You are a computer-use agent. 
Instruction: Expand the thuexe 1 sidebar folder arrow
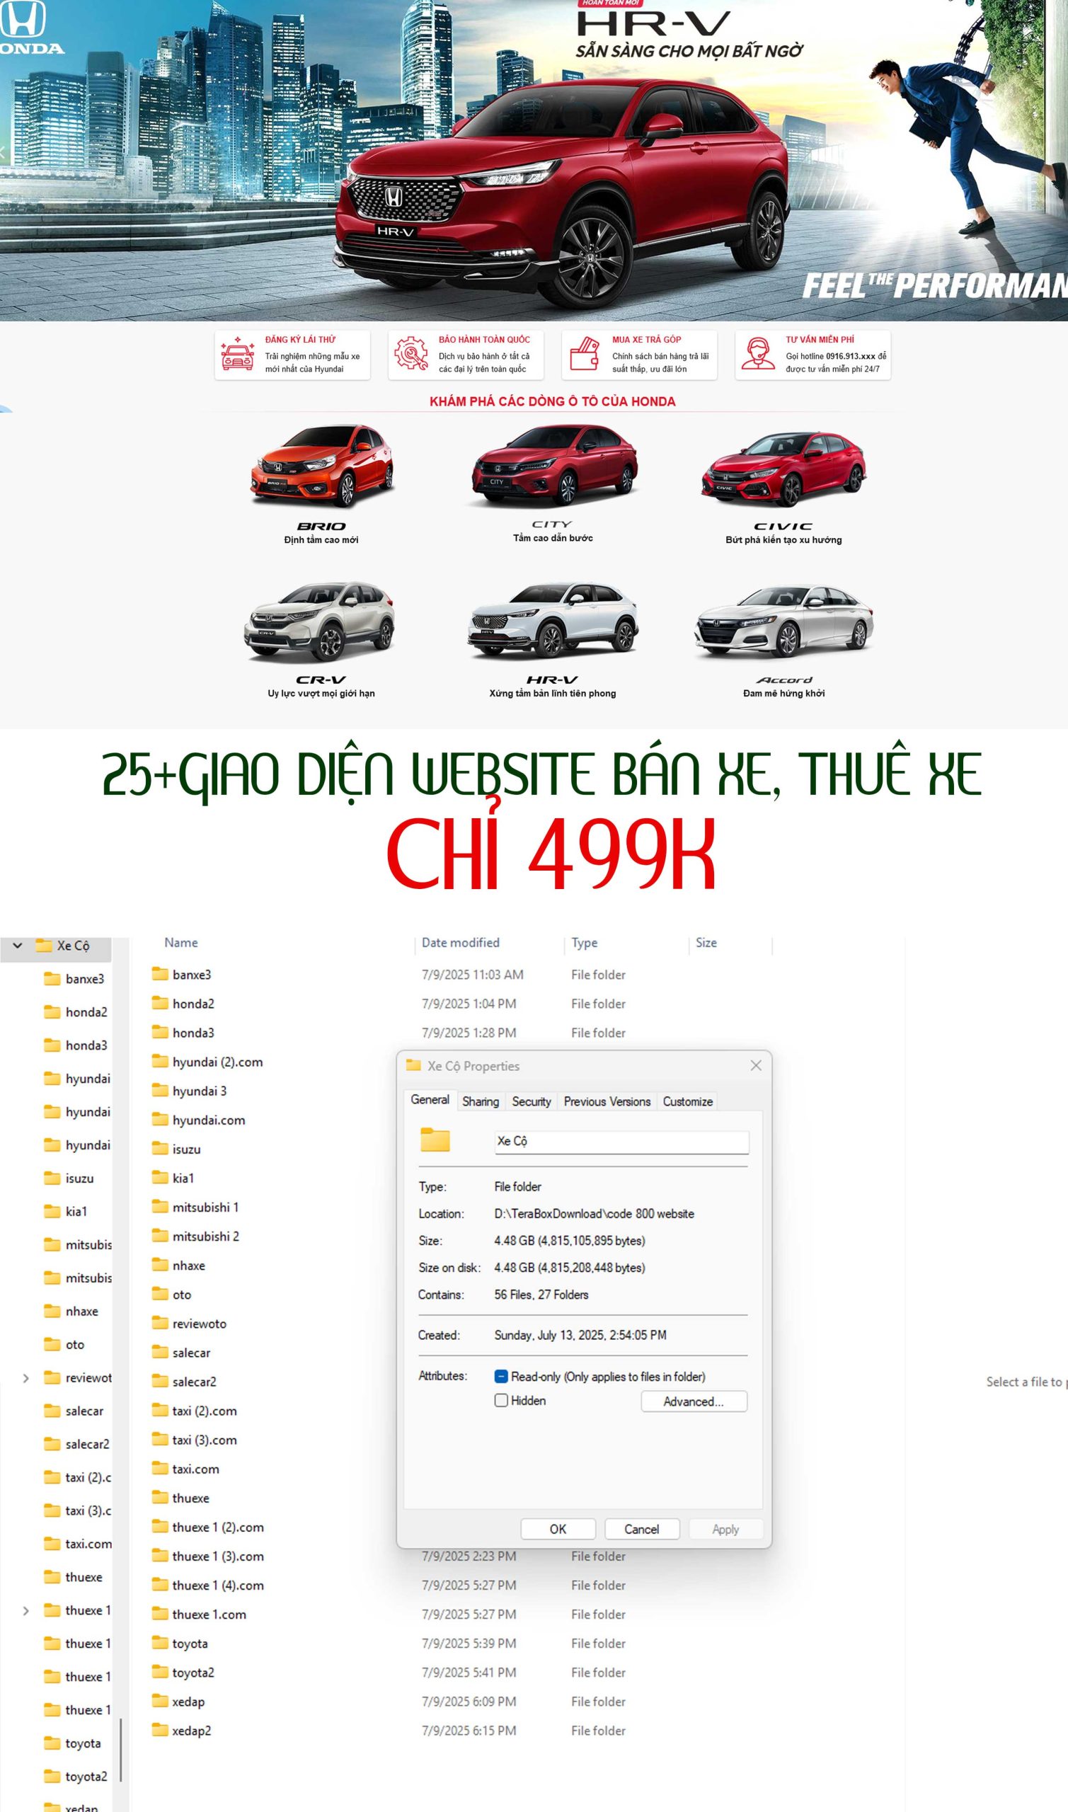click(x=26, y=1610)
